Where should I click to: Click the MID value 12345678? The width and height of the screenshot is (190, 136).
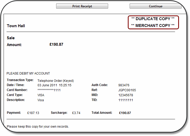tap(126, 95)
